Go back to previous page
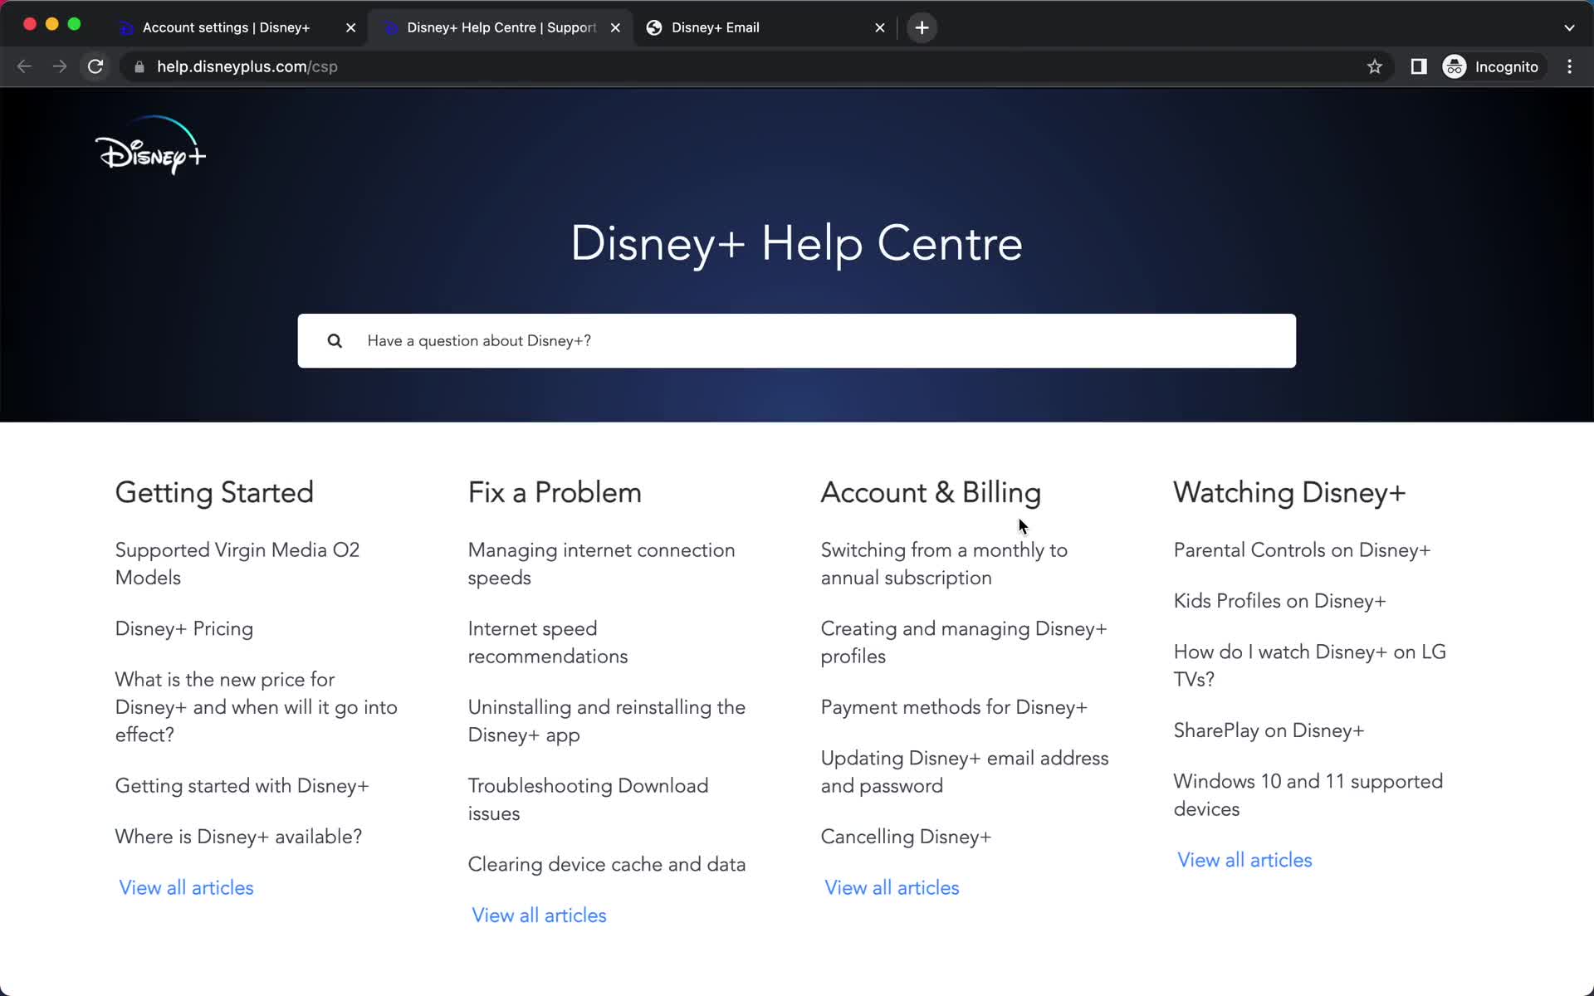 point(24,66)
